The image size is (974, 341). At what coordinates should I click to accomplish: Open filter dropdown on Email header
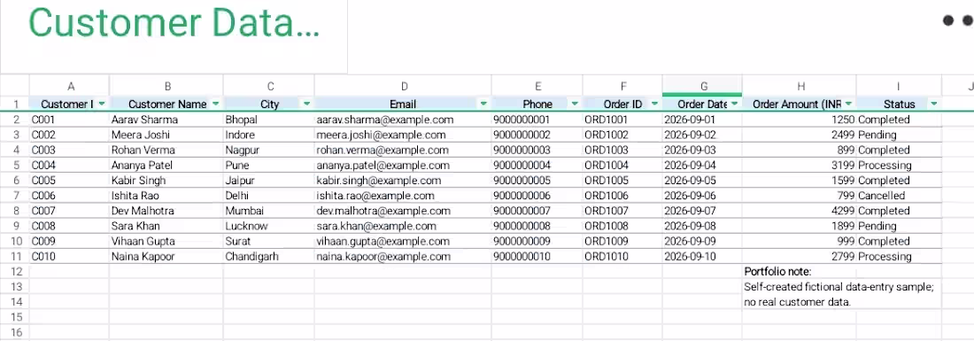483,104
